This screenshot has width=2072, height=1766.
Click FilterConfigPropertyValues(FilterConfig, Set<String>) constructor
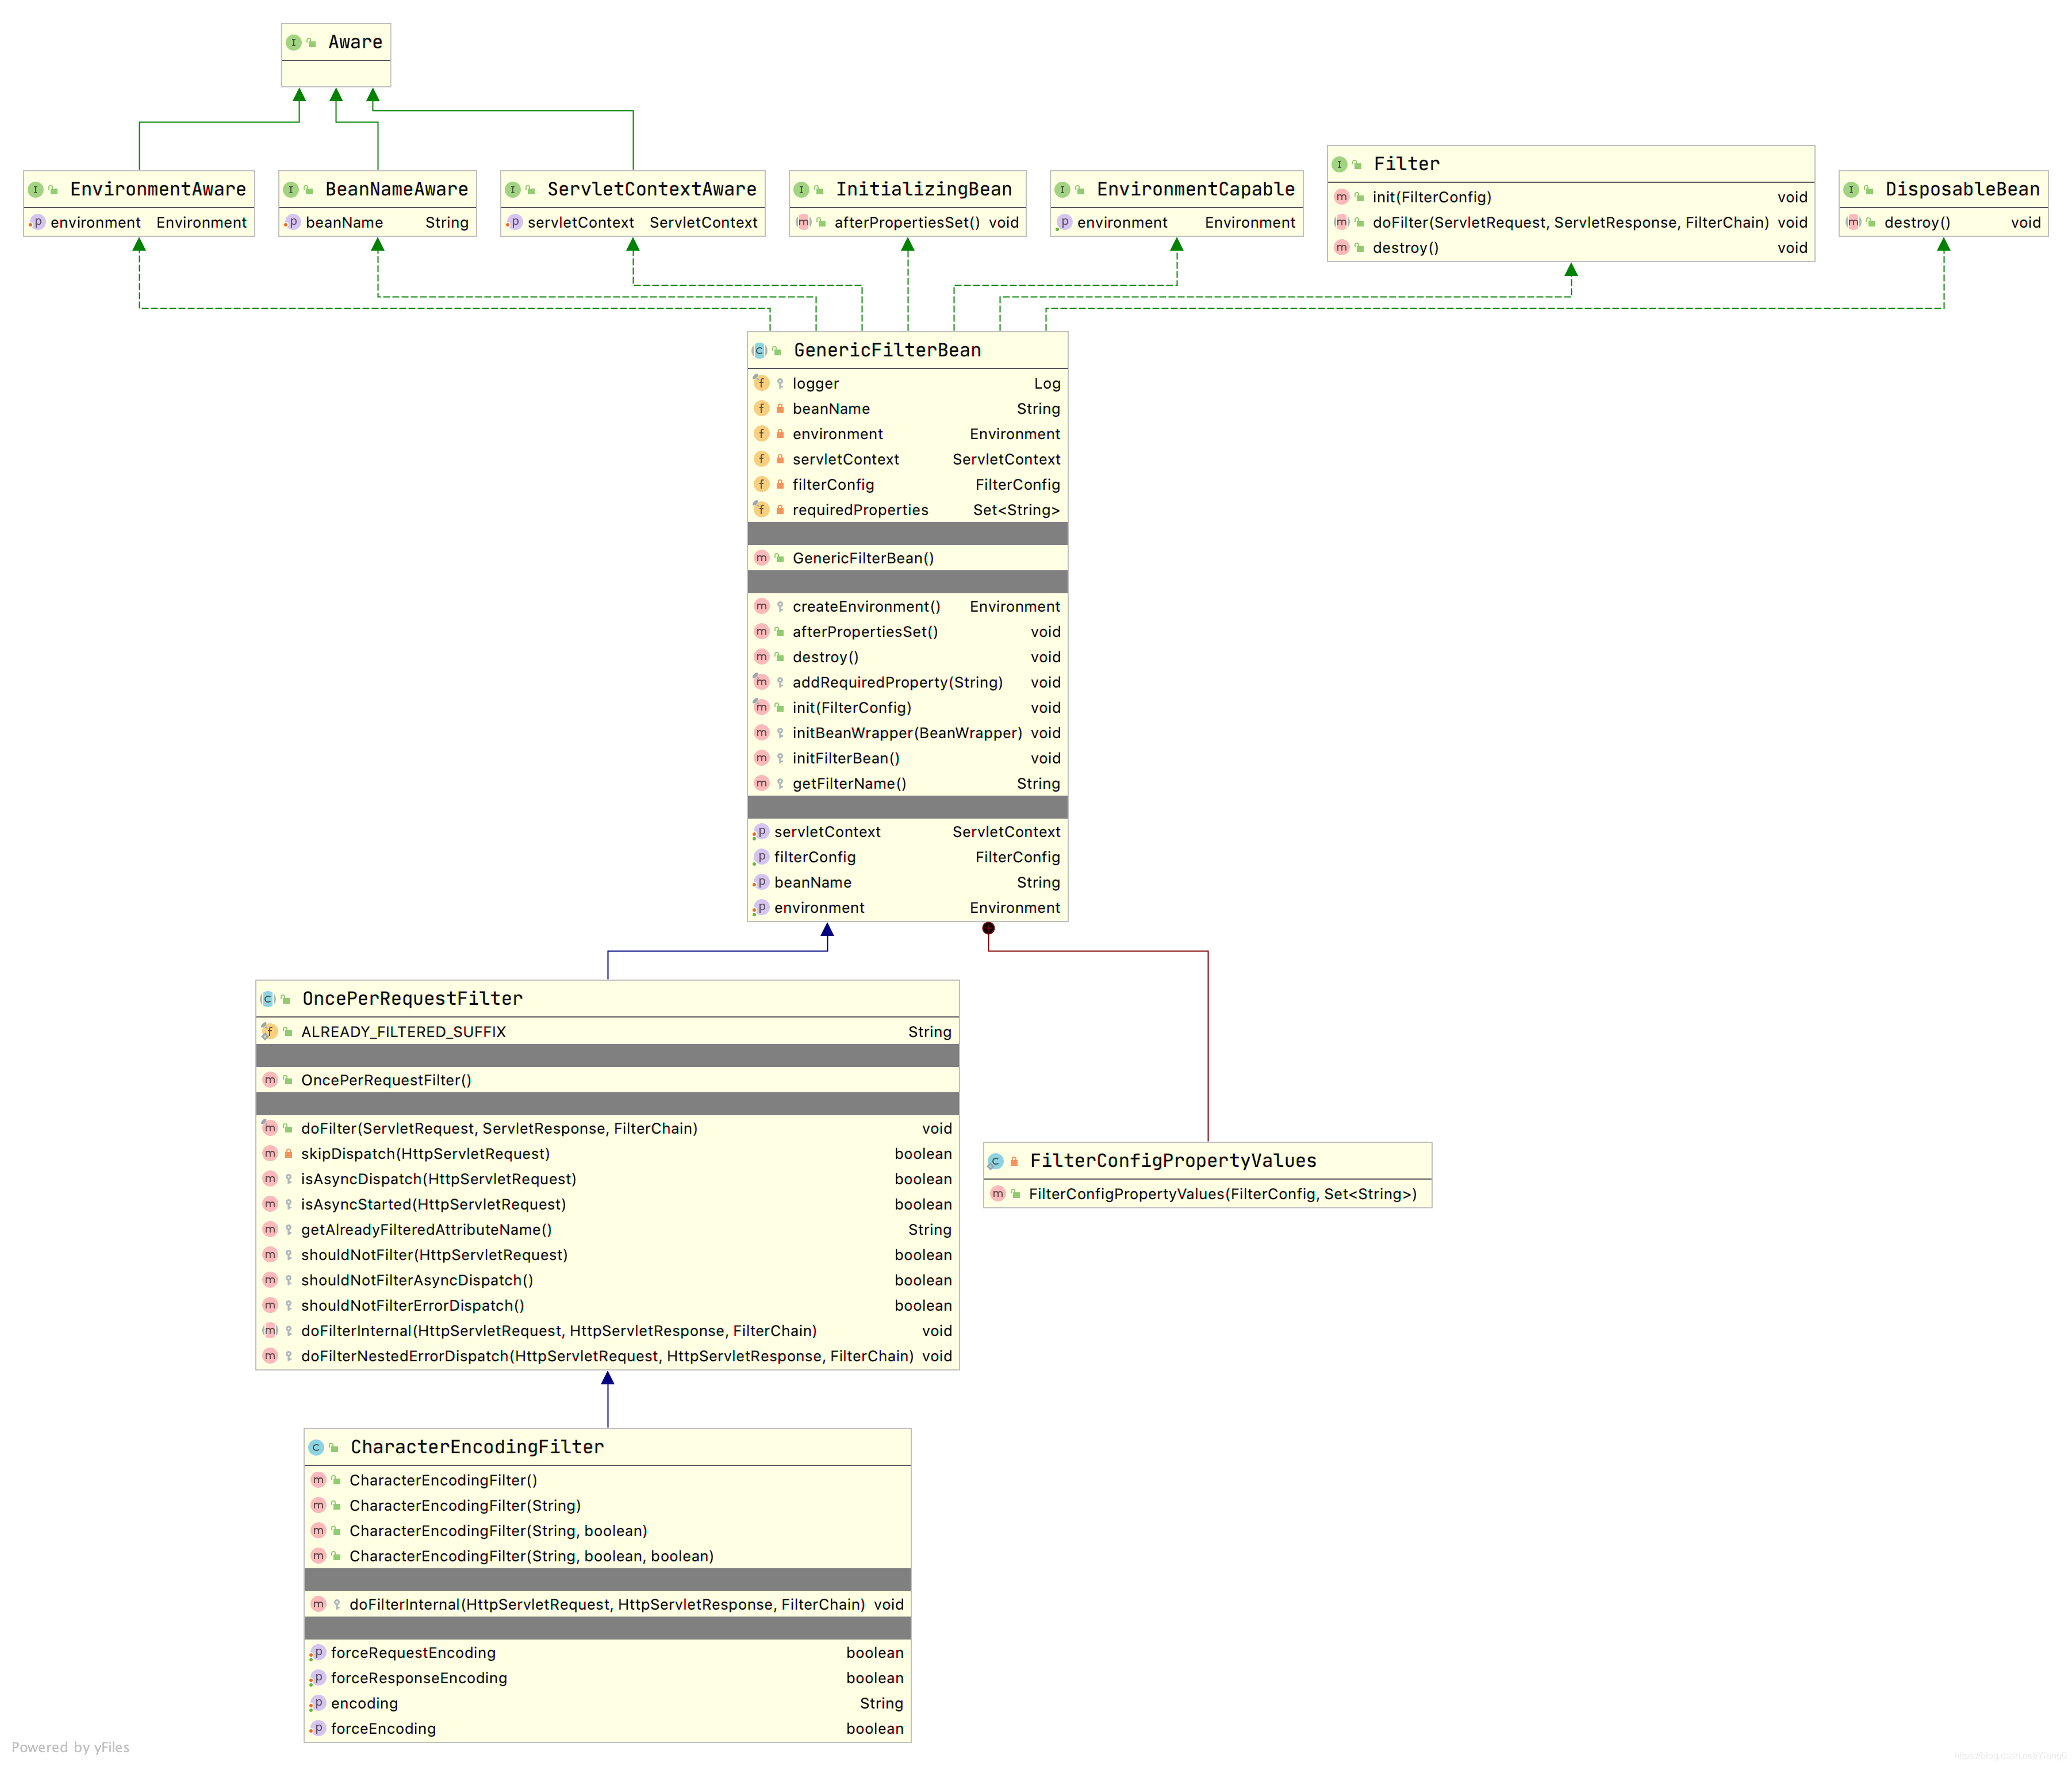(x=1208, y=1194)
